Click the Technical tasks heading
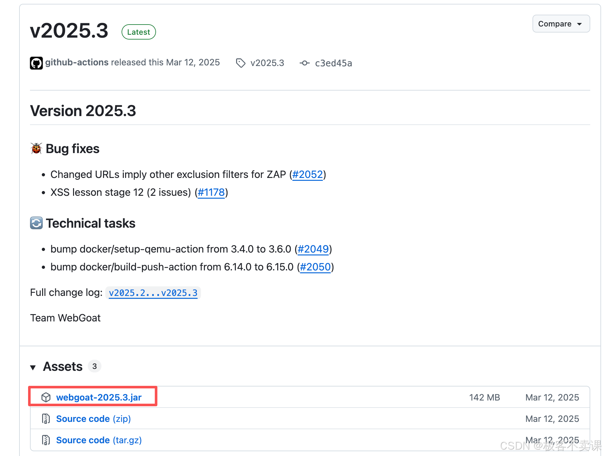 coord(91,223)
